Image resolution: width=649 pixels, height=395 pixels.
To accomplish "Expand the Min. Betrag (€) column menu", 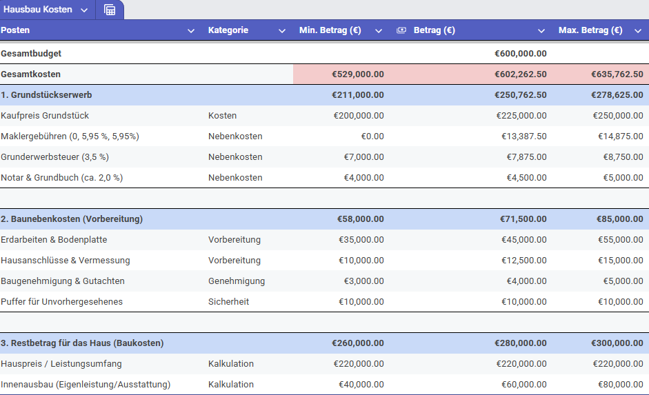I will 378,31.
